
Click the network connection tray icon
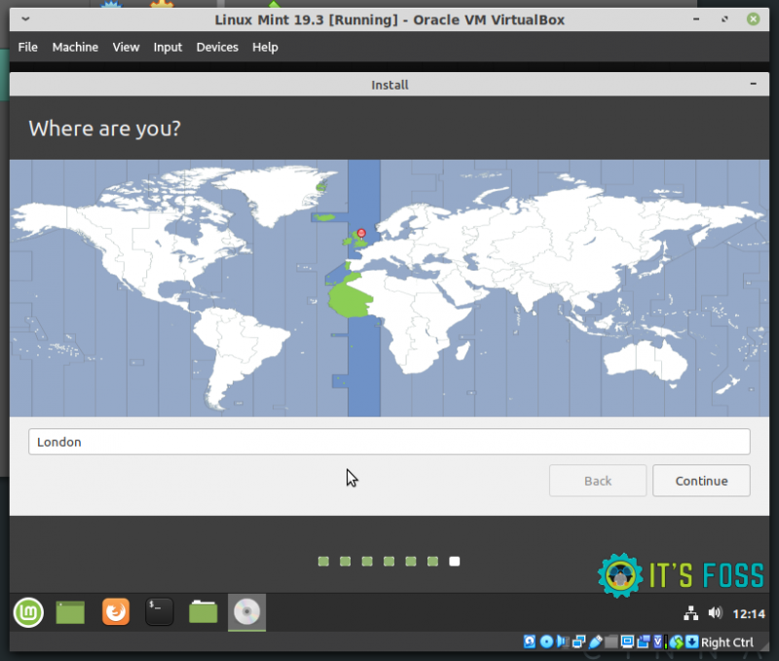pyautogui.click(x=690, y=613)
